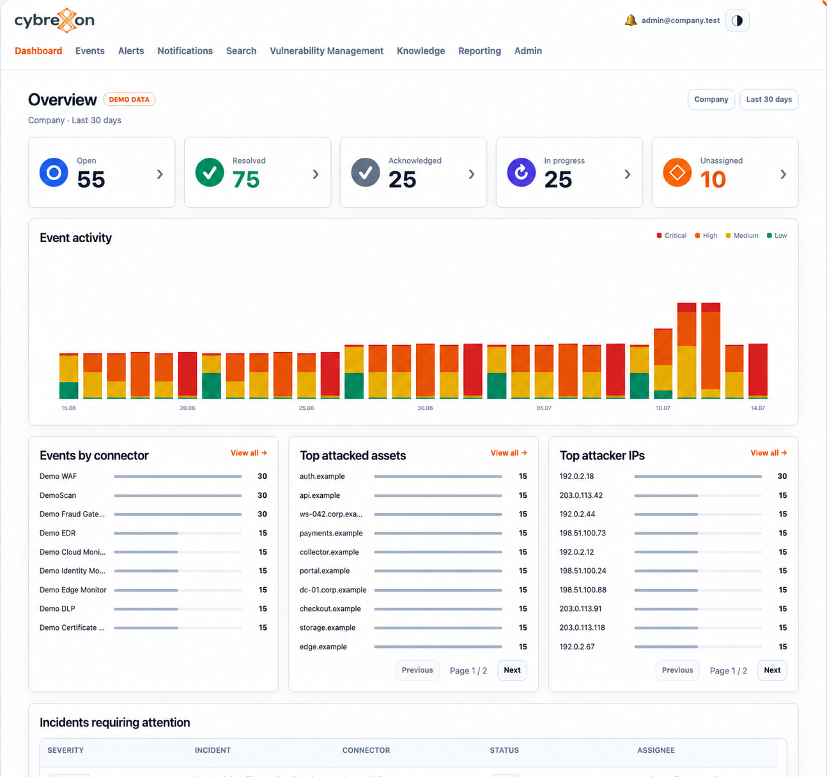Screen dimensions: 827x777
Task: Open the Reporting tab
Action: (x=479, y=51)
